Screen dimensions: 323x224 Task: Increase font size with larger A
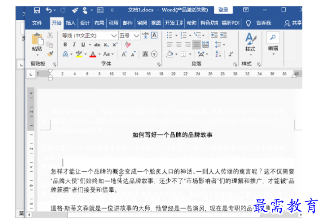tap(124, 54)
